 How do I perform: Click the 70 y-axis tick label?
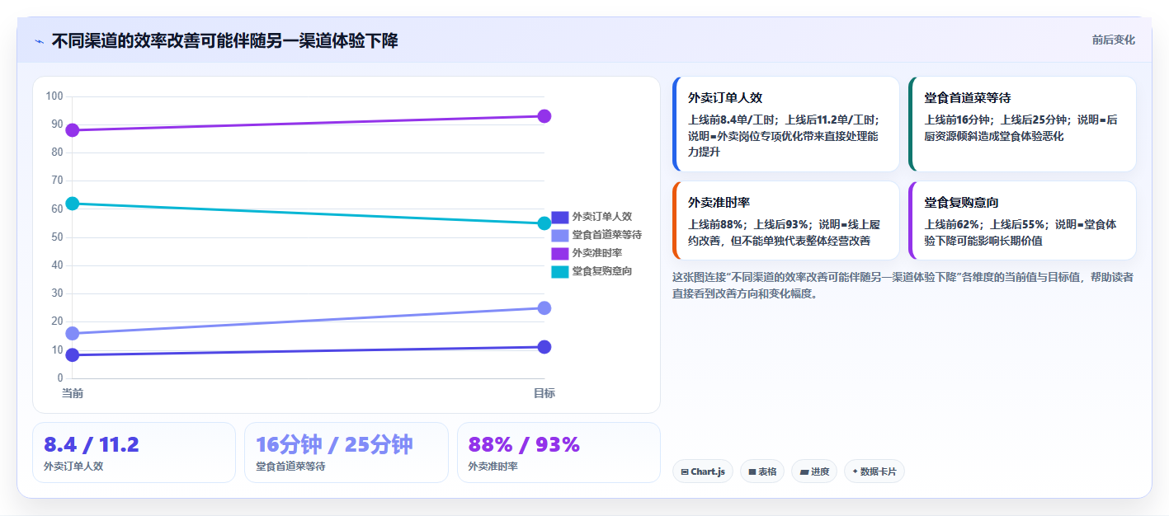click(x=57, y=181)
